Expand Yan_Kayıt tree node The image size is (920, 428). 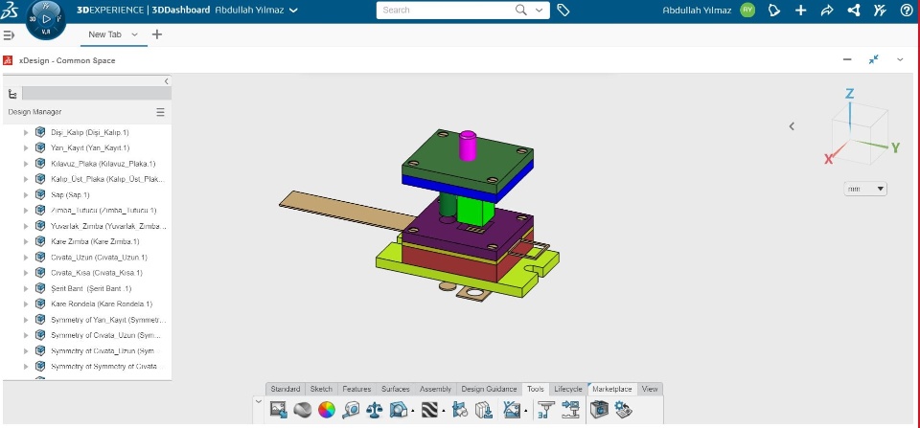point(26,147)
